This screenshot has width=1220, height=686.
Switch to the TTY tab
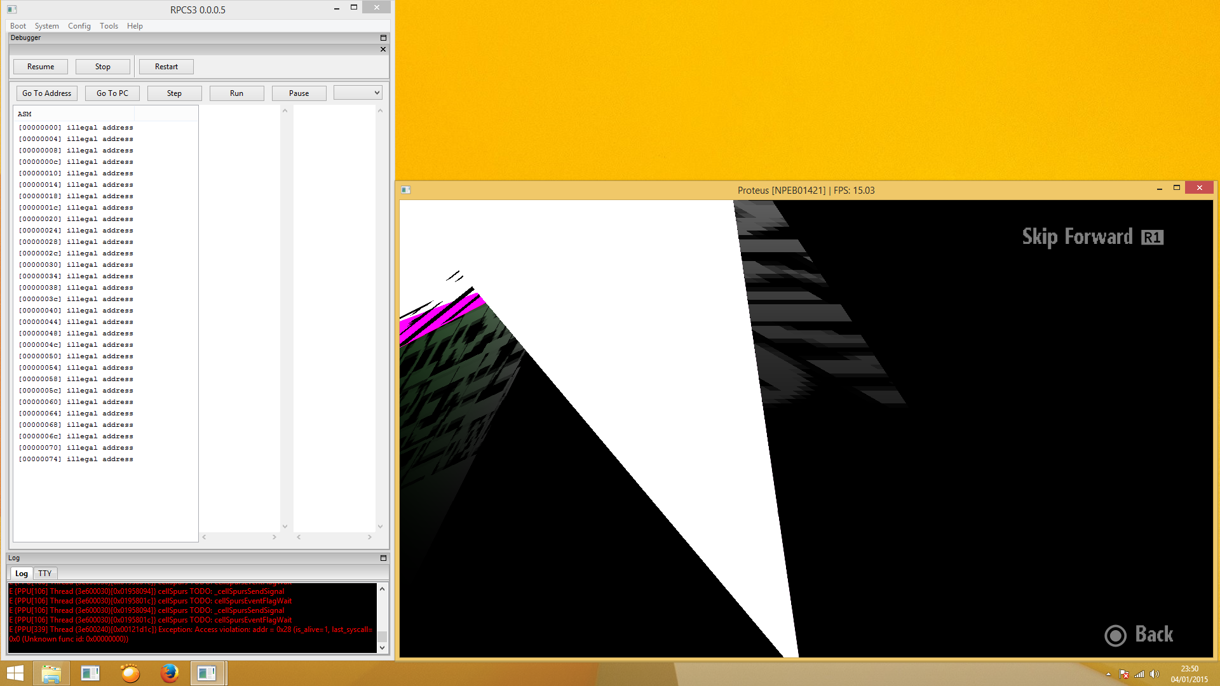point(45,574)
